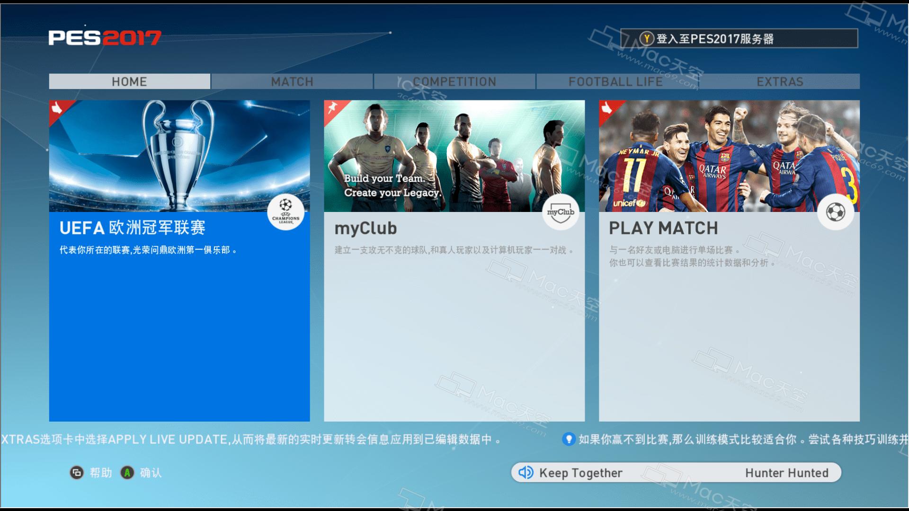The image size is (909, 511).
Task: Click the myClub round badge icon
Action: click(x=561, y=212)
